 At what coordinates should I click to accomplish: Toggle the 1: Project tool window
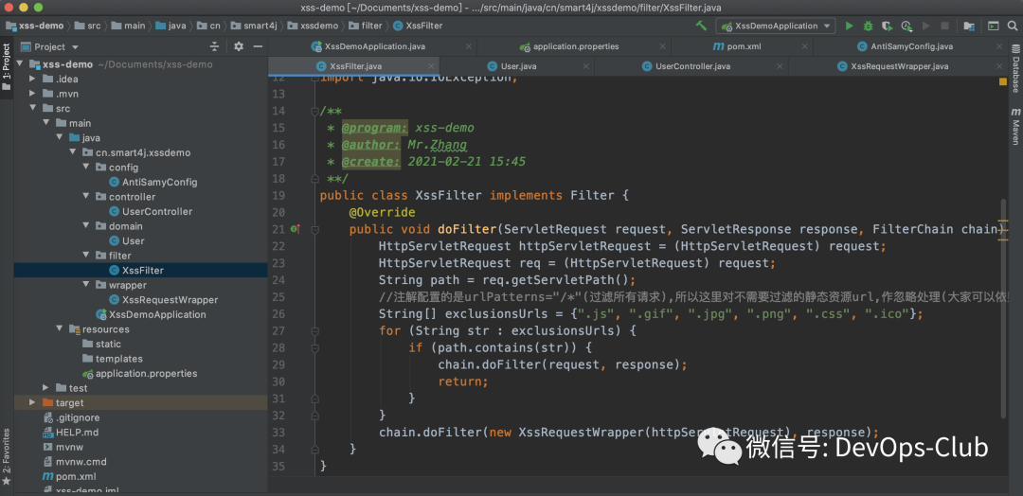[7, 65]
